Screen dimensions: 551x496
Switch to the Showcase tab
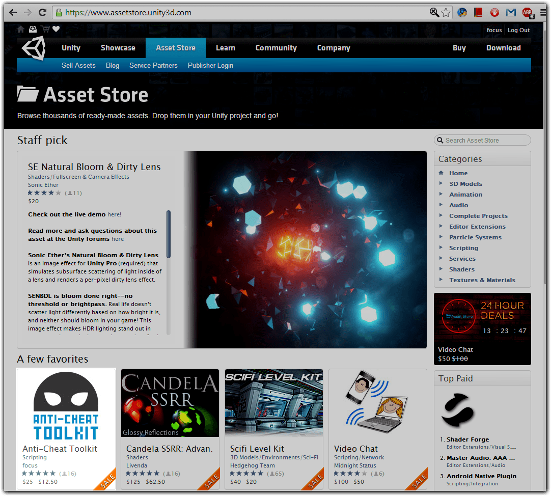pos(118,48)
